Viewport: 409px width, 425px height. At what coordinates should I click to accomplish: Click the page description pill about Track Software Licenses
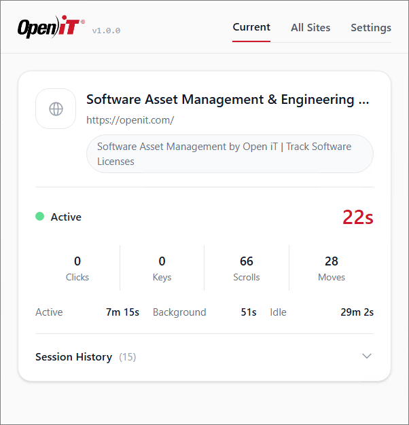pyautogui.click(x=230, y=153)
